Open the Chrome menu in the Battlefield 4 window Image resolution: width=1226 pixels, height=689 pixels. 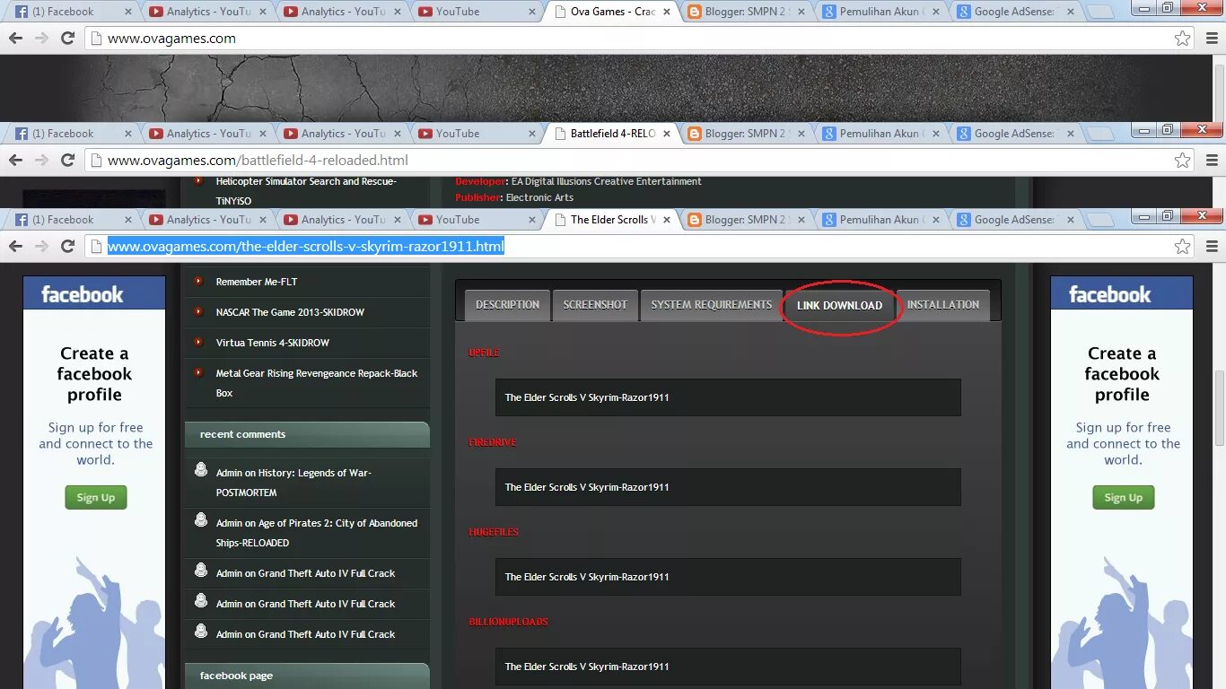click(x=1211, y=161)
